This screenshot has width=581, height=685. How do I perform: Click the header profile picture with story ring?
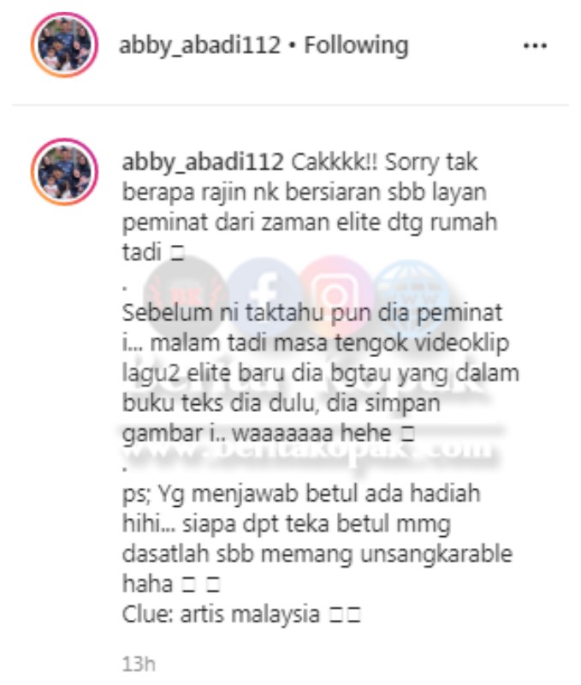65,45
